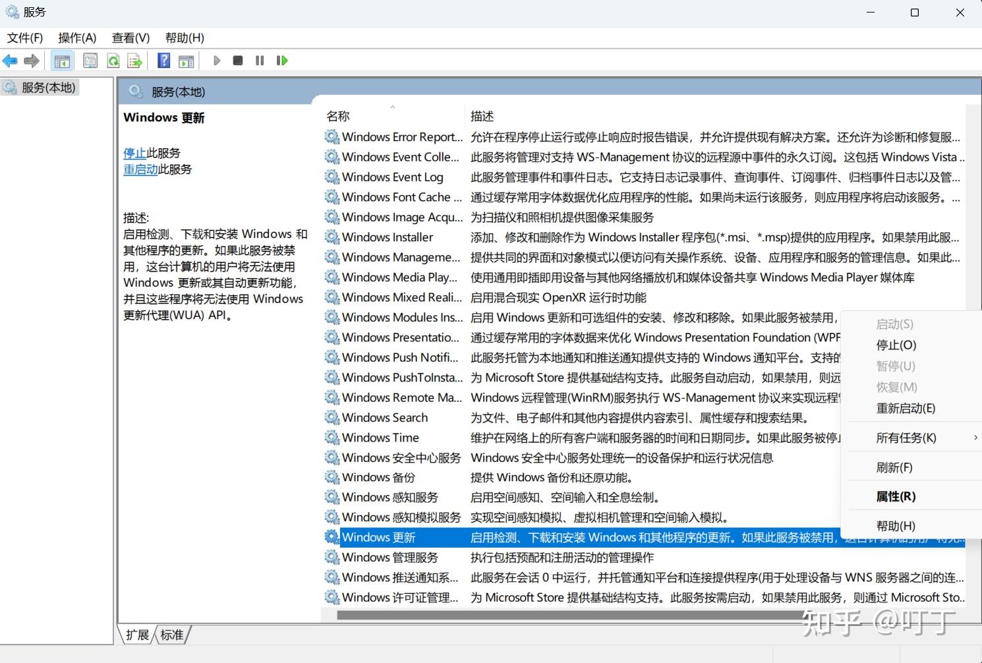Select the Windows PushToInsta... service
Screen dimensions: 982x663
click(402, 378)
